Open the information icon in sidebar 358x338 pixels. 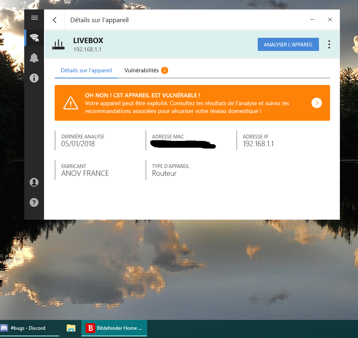pos(34,78)
